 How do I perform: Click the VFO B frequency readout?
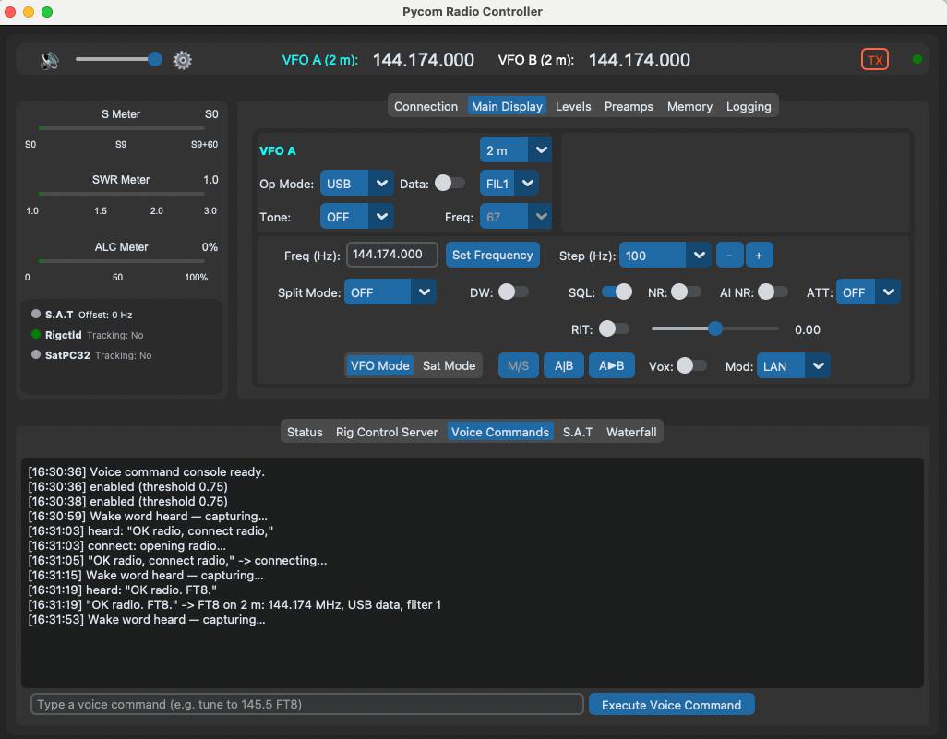639,60
